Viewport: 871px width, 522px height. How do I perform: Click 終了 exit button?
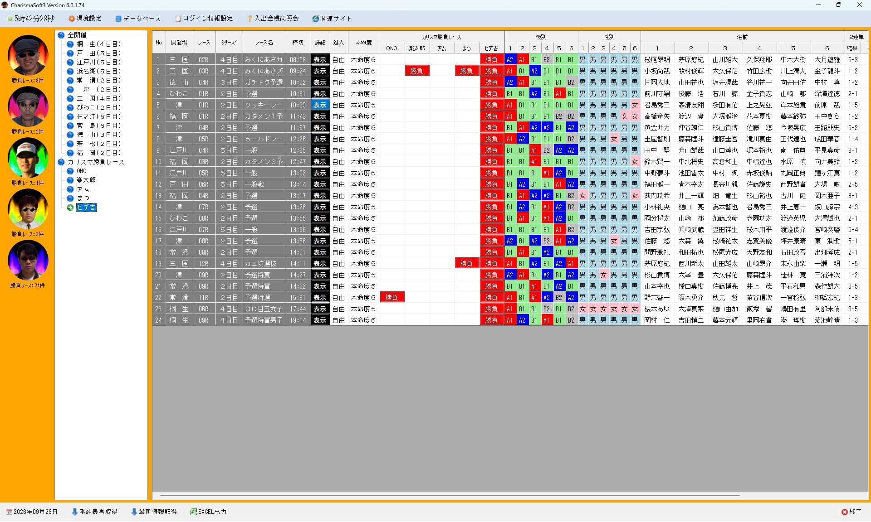(x=851, y=512)
